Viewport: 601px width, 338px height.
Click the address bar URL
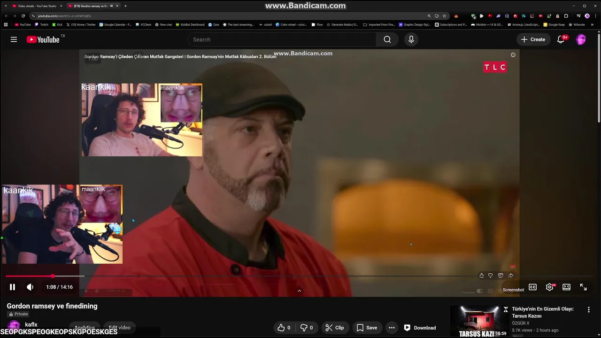point(64,16)
